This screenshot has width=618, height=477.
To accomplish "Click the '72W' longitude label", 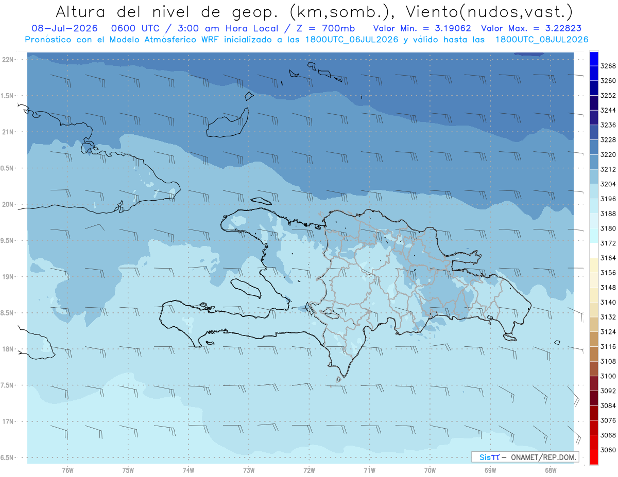I will [x=310, y=470].
